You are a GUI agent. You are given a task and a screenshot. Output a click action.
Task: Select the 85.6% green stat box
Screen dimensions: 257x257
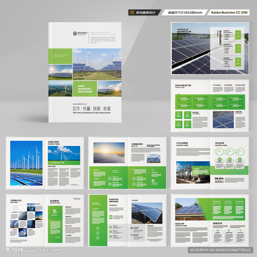tap(179, 124)
